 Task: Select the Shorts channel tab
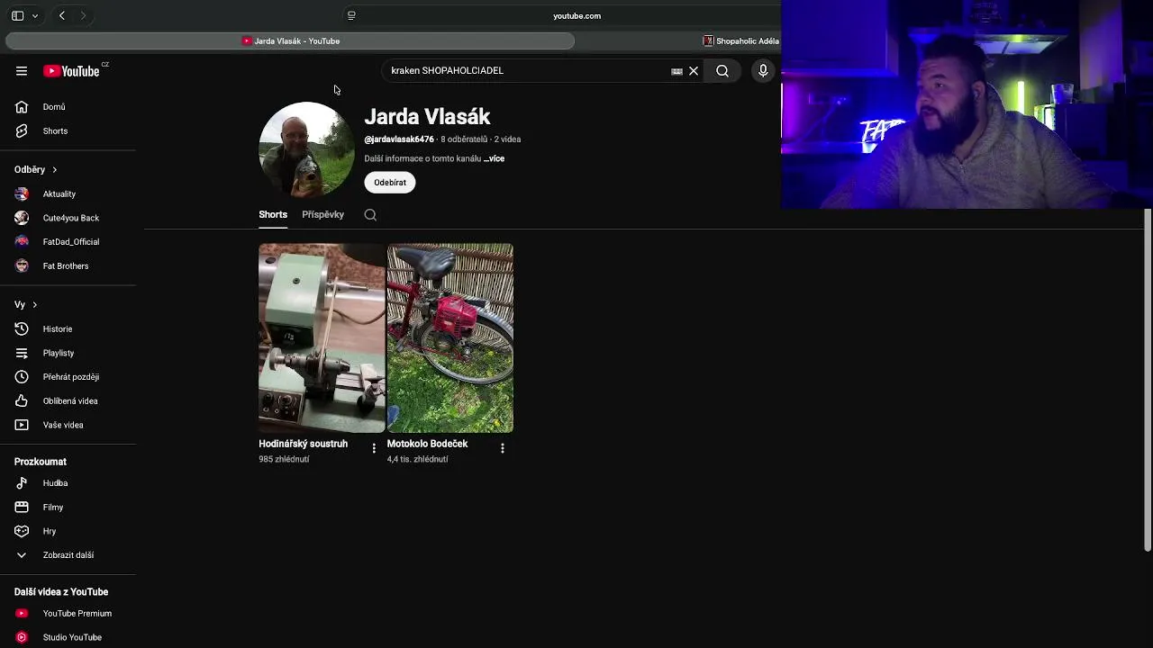(x=273, y=215)
